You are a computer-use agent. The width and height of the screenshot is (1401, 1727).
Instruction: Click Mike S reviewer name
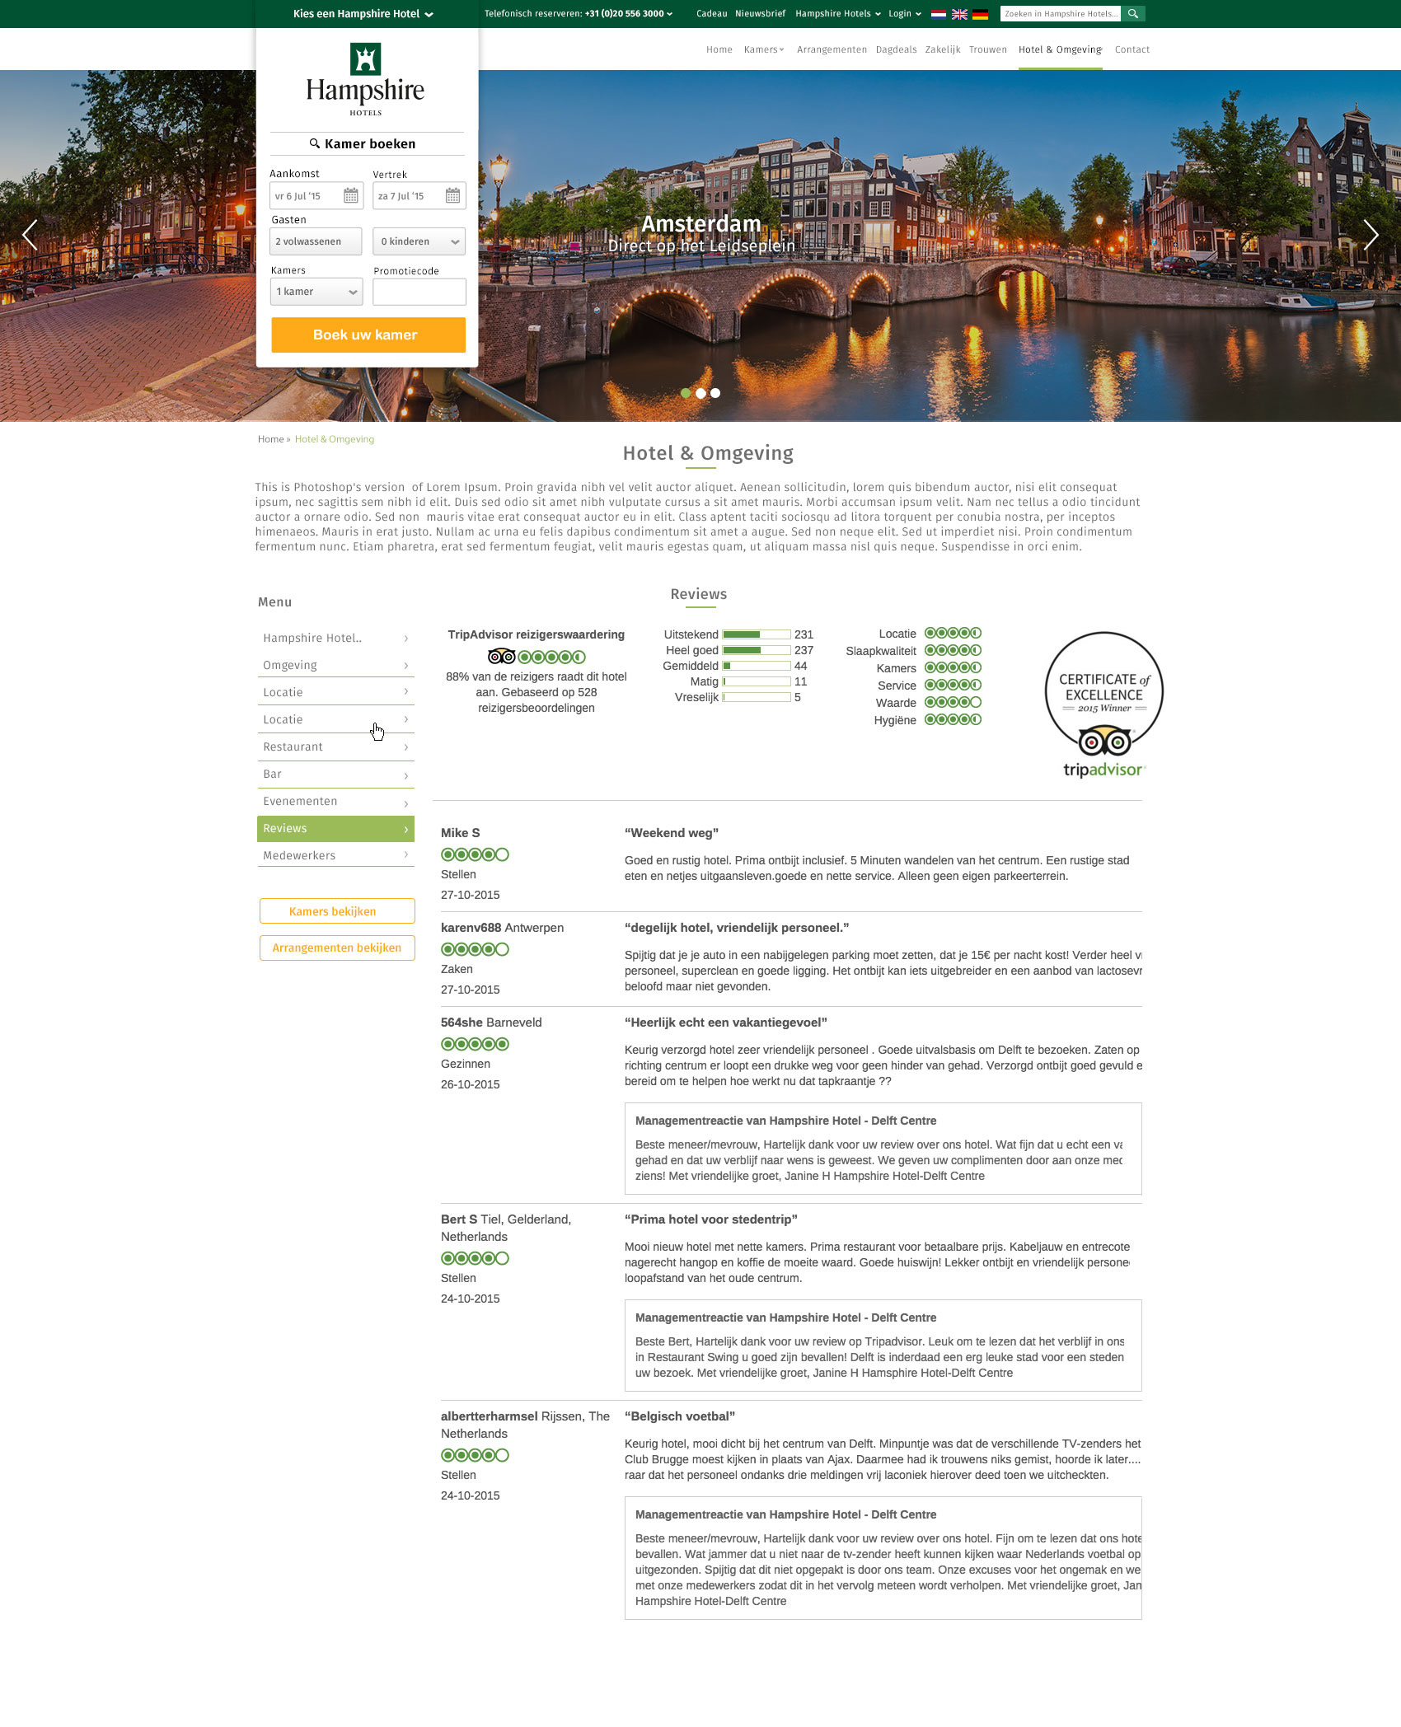(460, 833)
